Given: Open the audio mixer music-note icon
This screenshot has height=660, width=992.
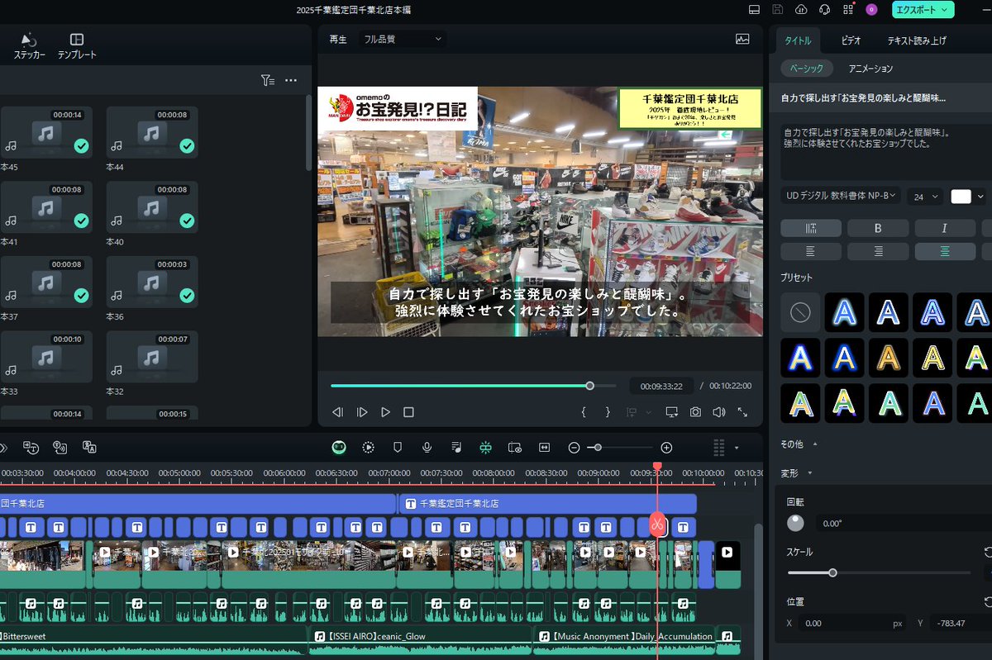Looking at the screenshot, I should point(456,447).
